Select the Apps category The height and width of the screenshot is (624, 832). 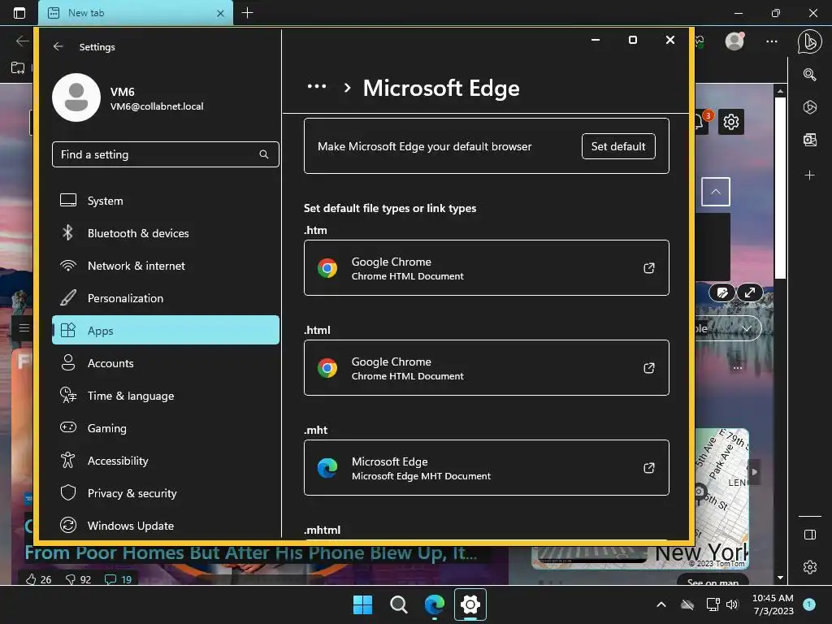(x=166, y=330)
